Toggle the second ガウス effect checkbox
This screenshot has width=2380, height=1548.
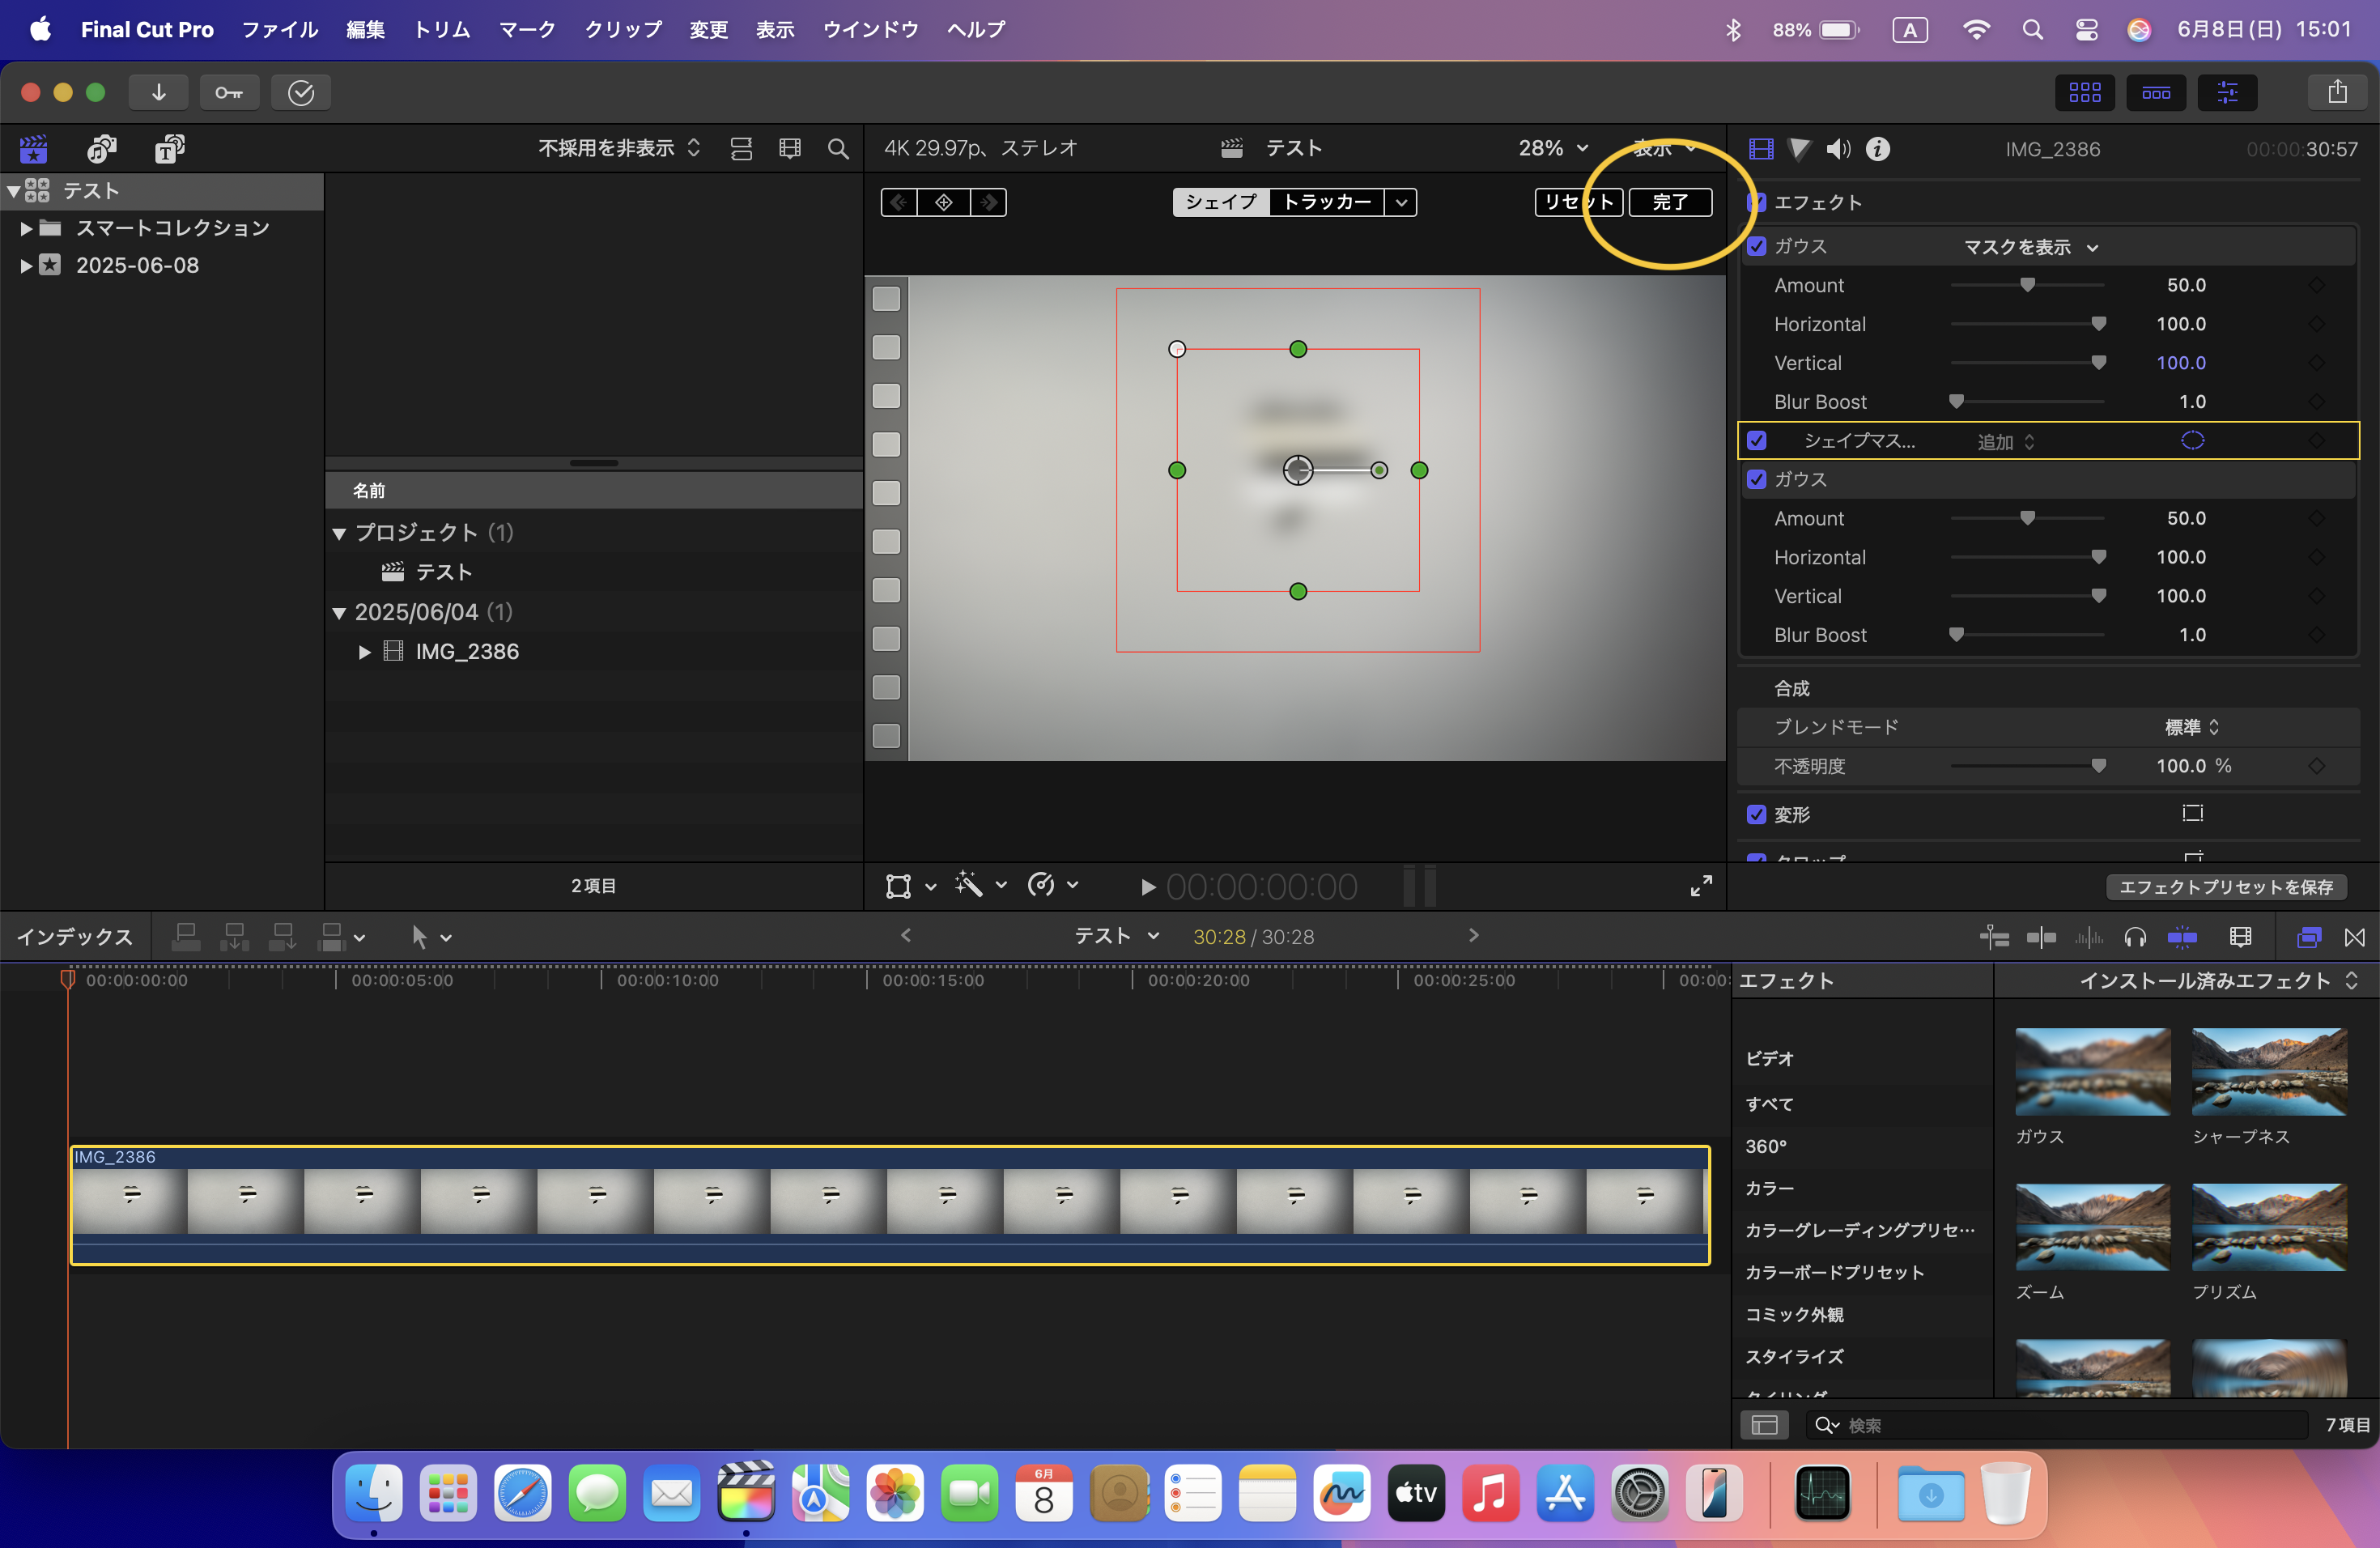pos(1757,479)
